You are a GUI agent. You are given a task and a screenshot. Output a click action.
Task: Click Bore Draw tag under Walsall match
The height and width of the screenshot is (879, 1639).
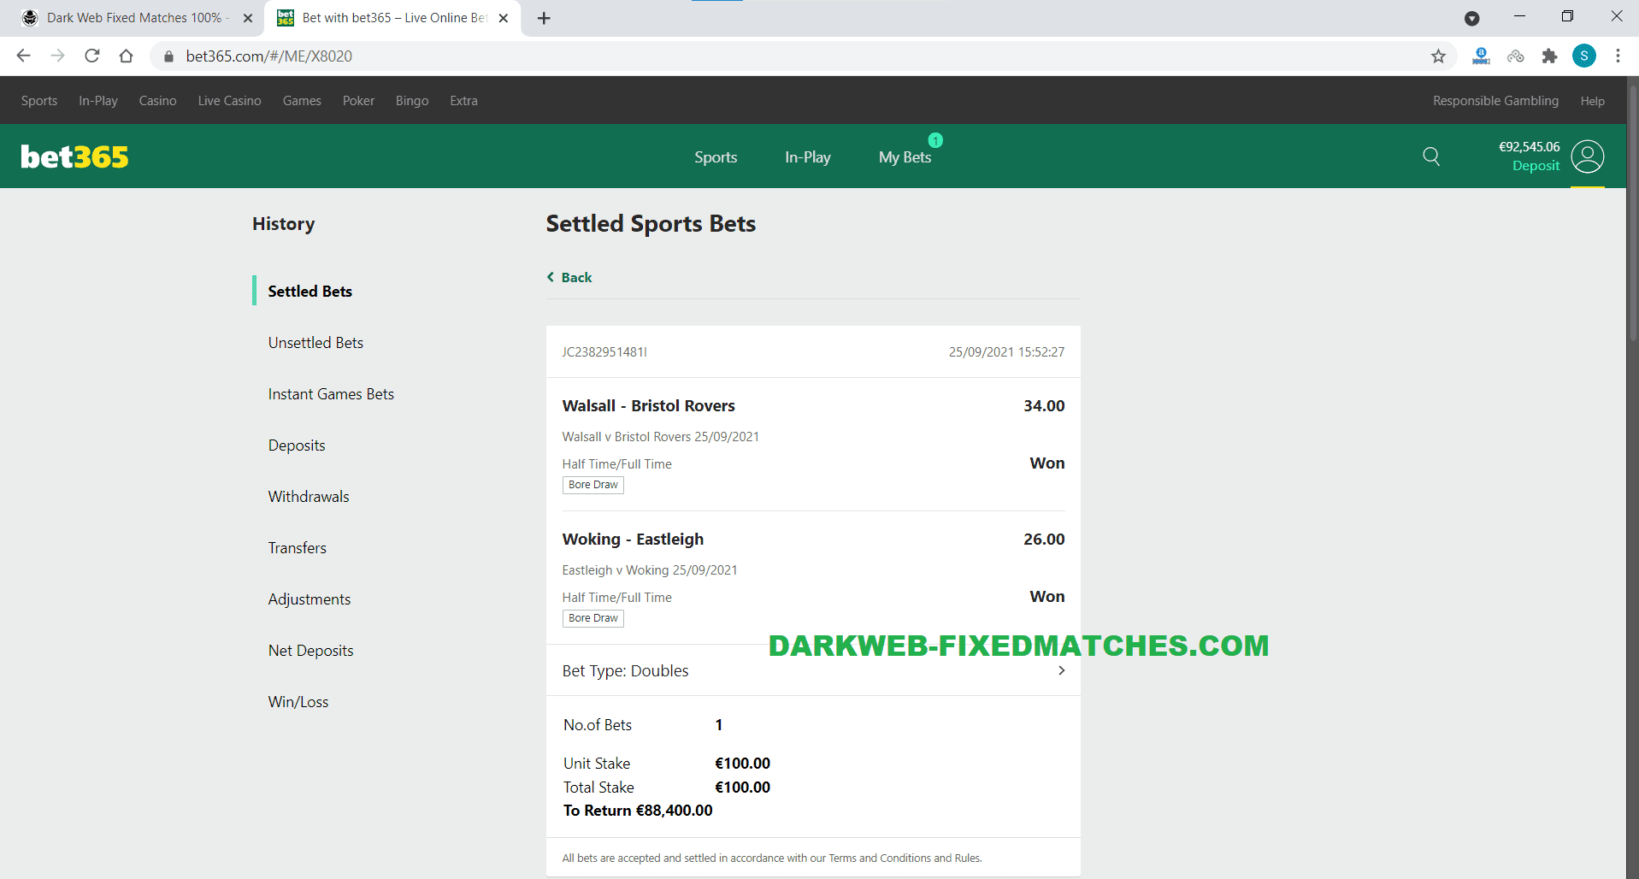click(593, 485)
